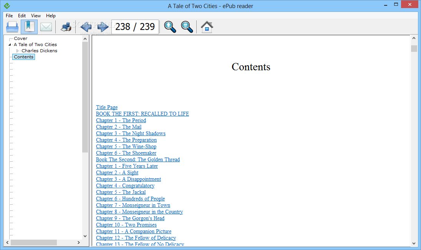This screenshot has height=250, width=421.
Task: Open Chapter 5 - The Jackal link
Action: [x=121, y=192]
